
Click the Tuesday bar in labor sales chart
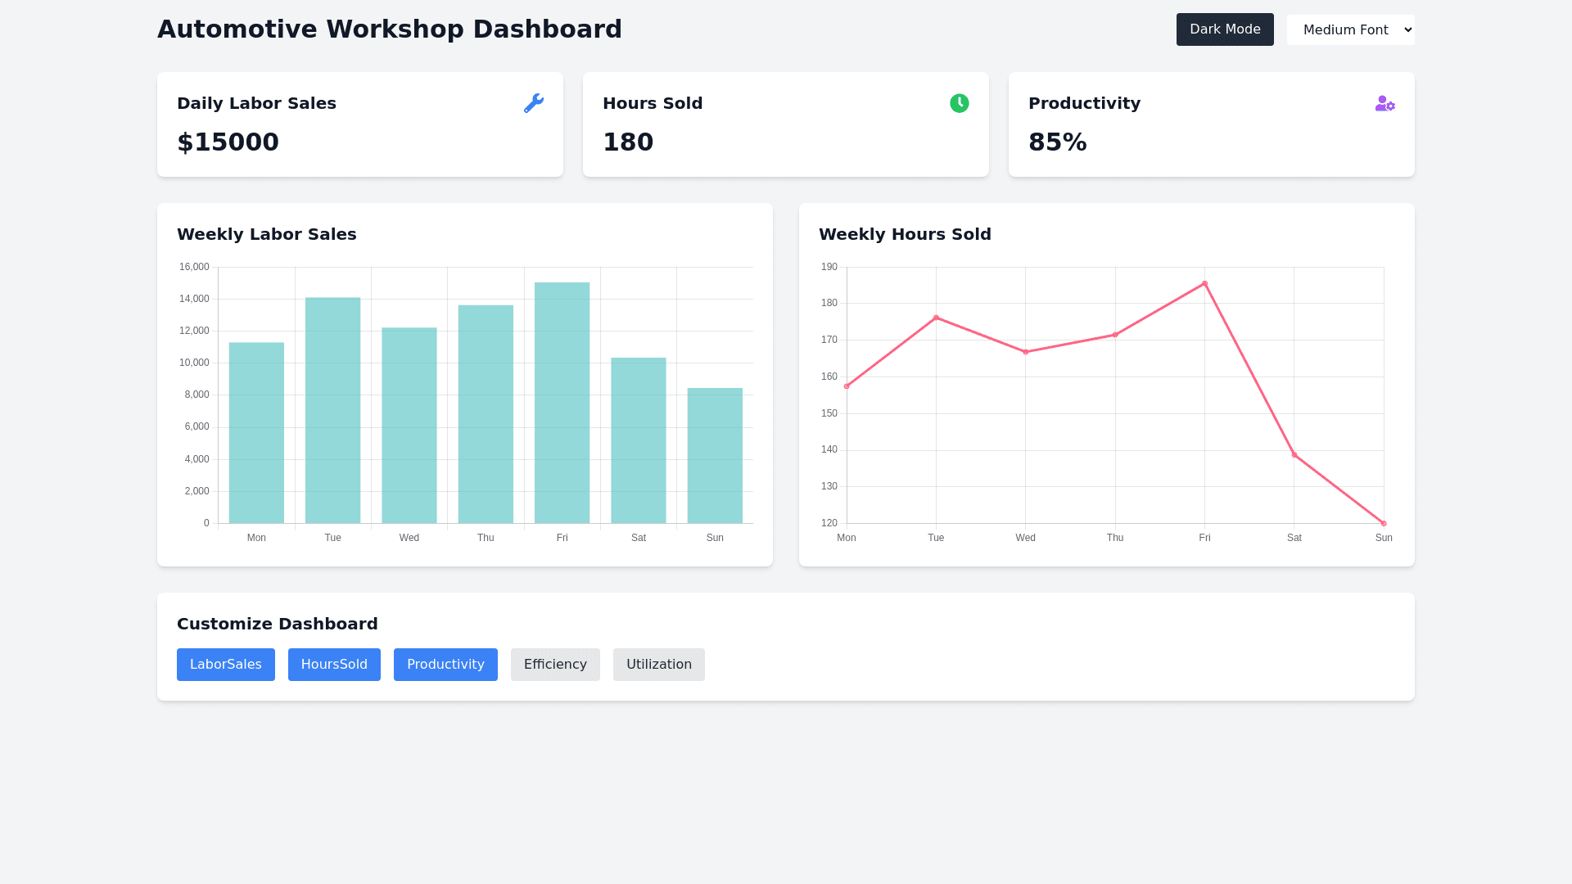tap(332, 410)
